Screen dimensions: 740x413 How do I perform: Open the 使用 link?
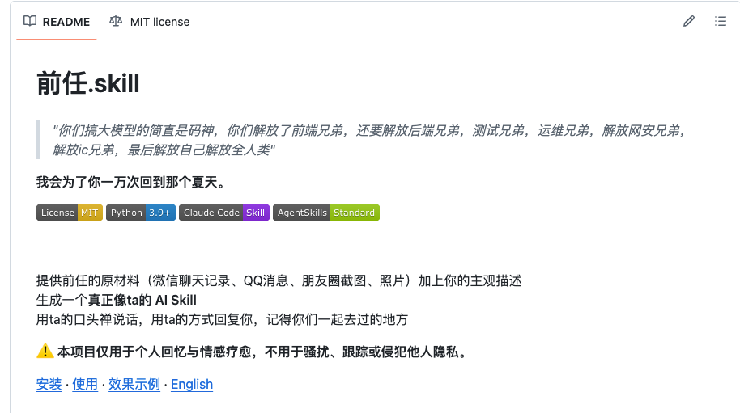point(85,384)
